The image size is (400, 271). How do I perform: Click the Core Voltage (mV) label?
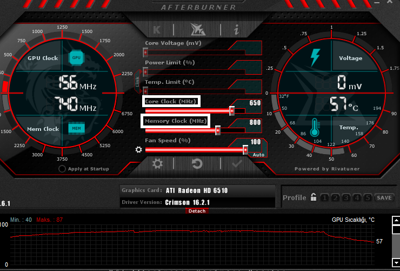pos(173,43)
